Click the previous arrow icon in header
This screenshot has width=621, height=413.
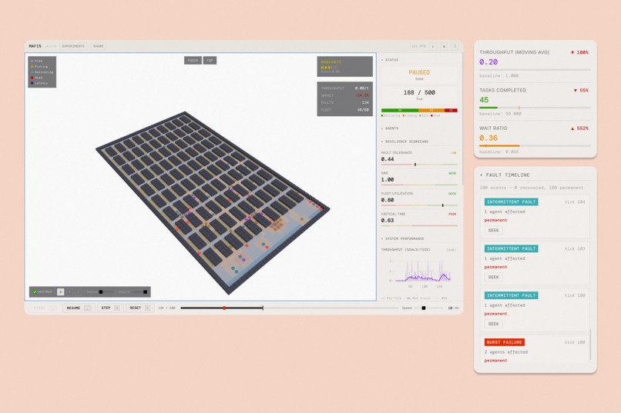coord(433,46)
